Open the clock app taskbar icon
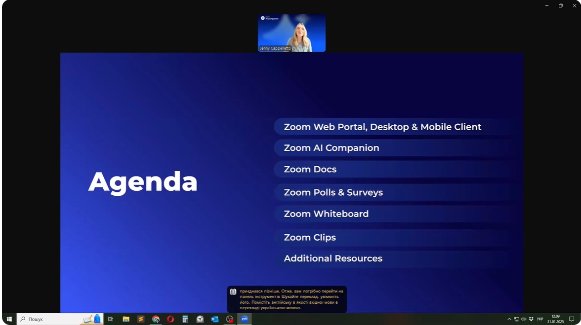This screenshot has width=581, height=325. click(200, 319)
